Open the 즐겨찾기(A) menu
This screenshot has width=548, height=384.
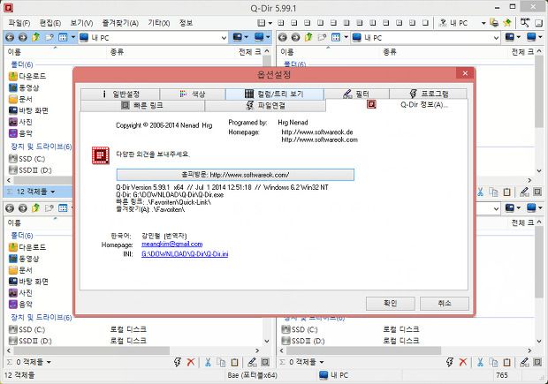(x=120, y=23)
